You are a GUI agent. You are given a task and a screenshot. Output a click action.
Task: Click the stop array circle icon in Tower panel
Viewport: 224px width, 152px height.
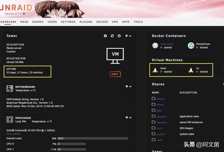point(105,36)
